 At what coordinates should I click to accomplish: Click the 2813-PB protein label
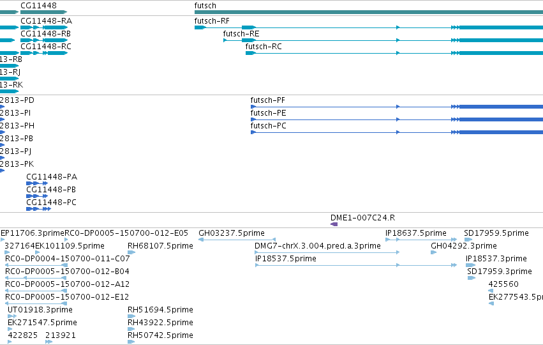(17, 139)
